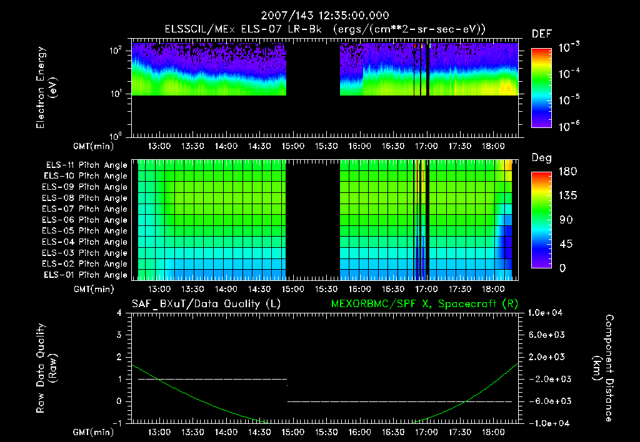Click the -1 tick on the data quality axis
The image size is (640, 442).
coord(117,423)
